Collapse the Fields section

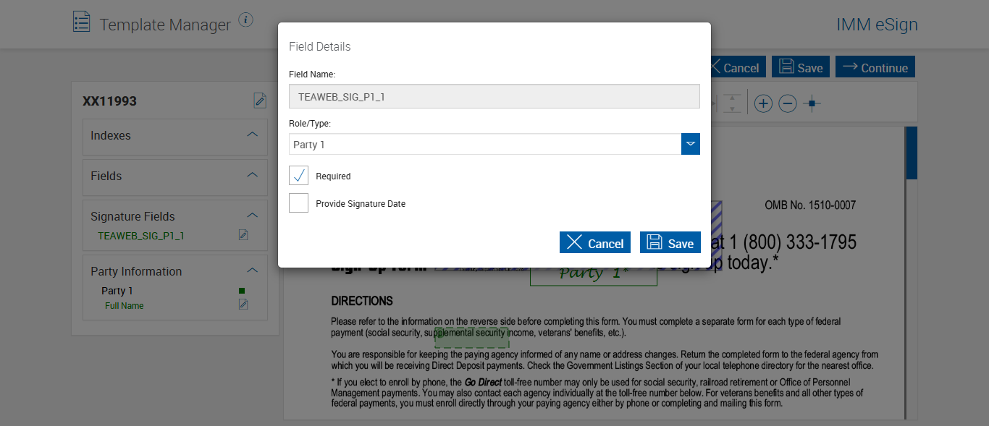(252, 175)
